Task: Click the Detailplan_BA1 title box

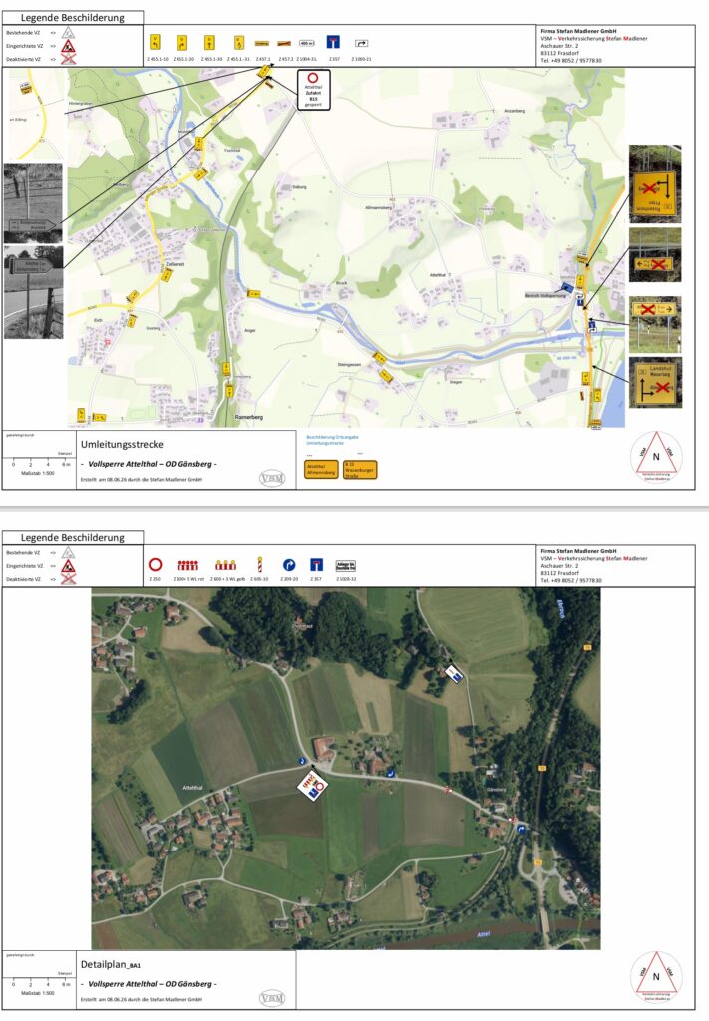Action: [x=186, y=981]
